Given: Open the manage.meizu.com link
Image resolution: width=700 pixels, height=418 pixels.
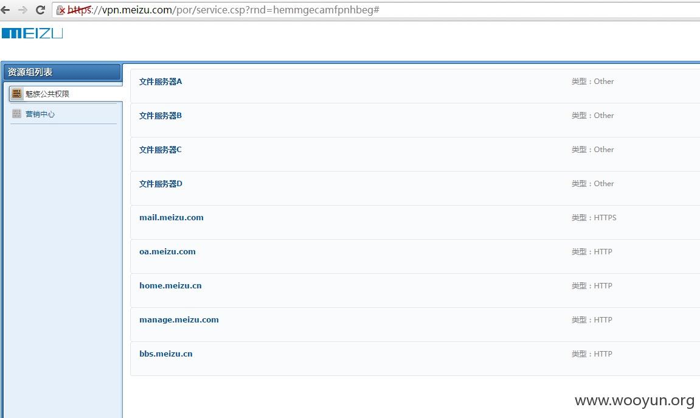Looking at the screenshot, I should click(x=179, y=320).
